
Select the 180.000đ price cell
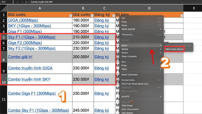(83, 20)
